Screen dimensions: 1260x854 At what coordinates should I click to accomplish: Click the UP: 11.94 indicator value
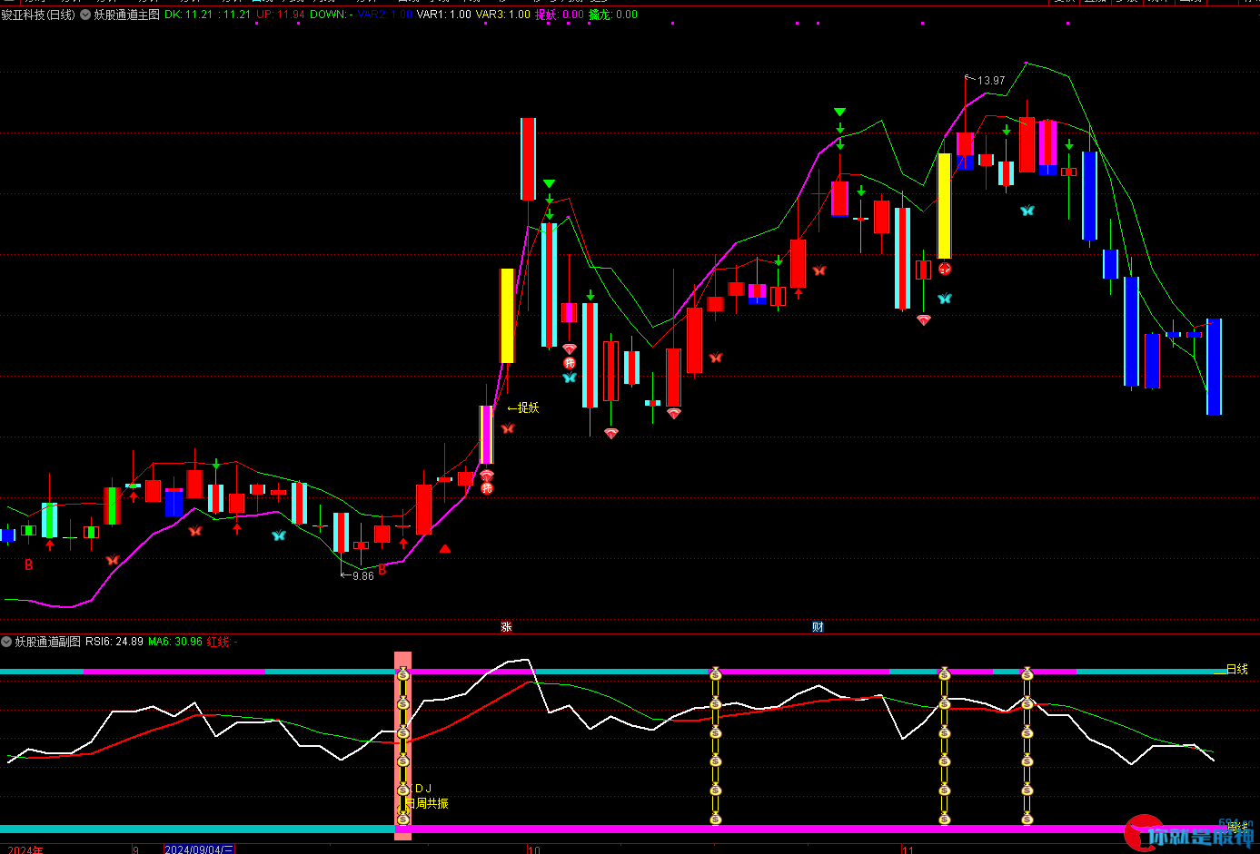click(280, 15)
